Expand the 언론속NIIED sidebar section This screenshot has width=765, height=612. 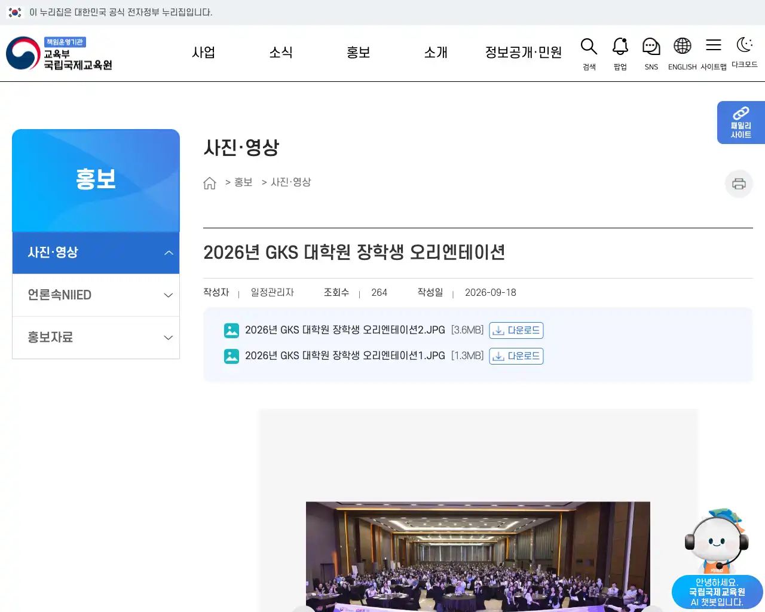click(x=96, y=295)
